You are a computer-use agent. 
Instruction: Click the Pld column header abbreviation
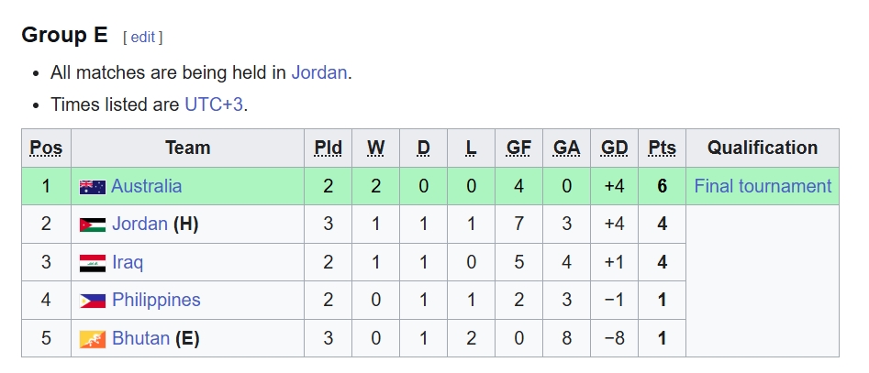(x=328, y=148)
